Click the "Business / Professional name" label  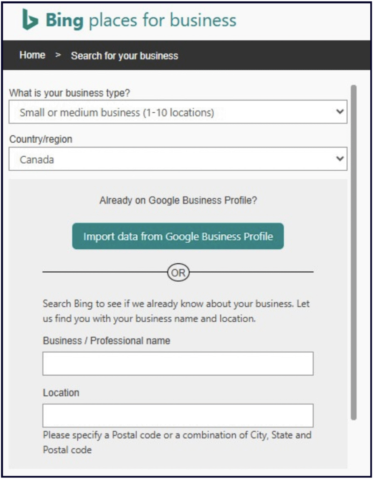pos(106,341)
